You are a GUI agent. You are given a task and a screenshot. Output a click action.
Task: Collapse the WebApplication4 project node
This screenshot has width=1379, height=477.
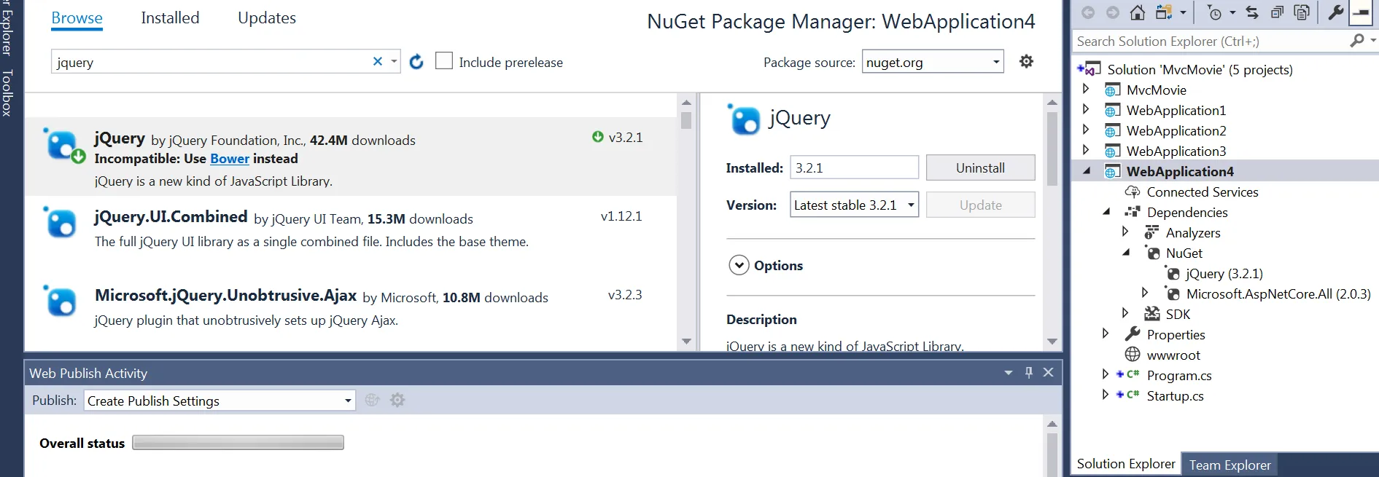(1087, 171)
